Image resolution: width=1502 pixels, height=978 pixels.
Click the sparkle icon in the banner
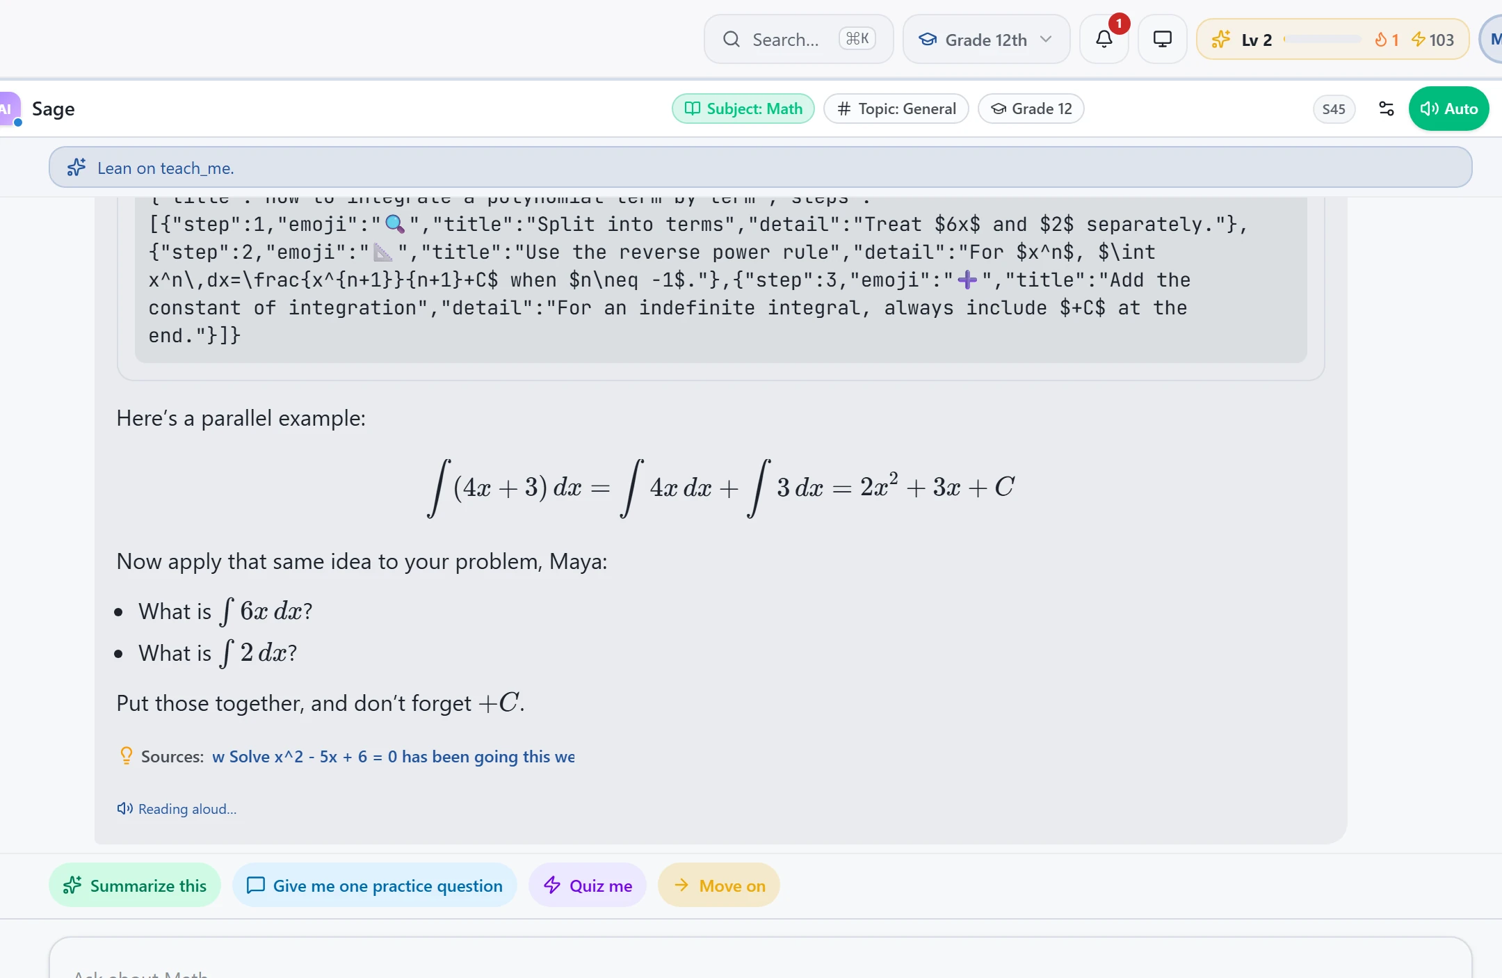[76, 168]
